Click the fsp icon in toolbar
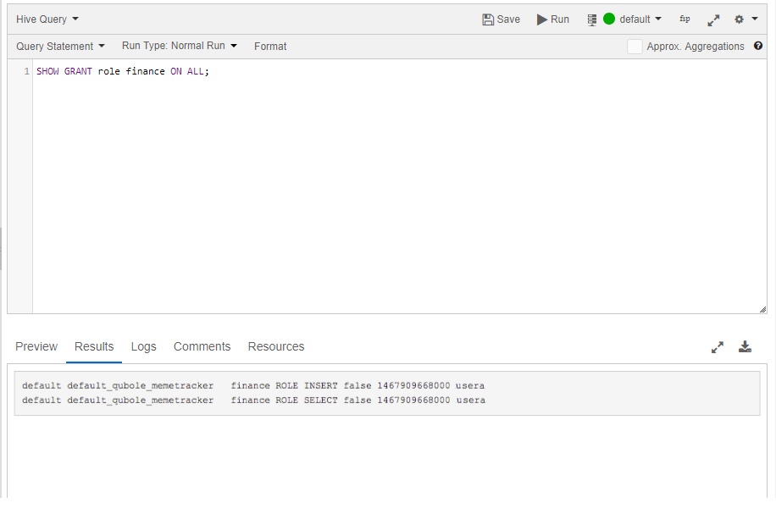The height and width of the screenshot is (514, 776). (x=685, y=19)
